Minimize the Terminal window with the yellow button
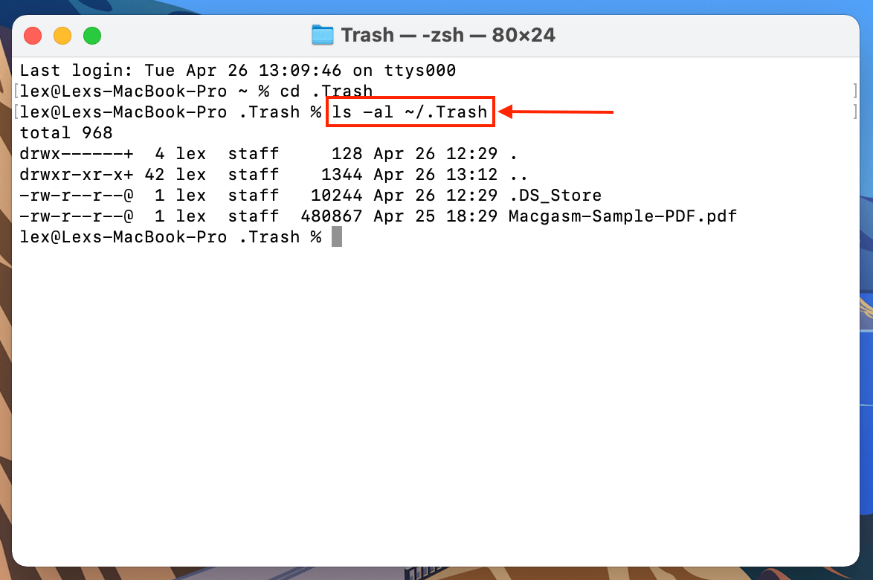The width and height of the screenshot is (873, 580). (62, 36)
